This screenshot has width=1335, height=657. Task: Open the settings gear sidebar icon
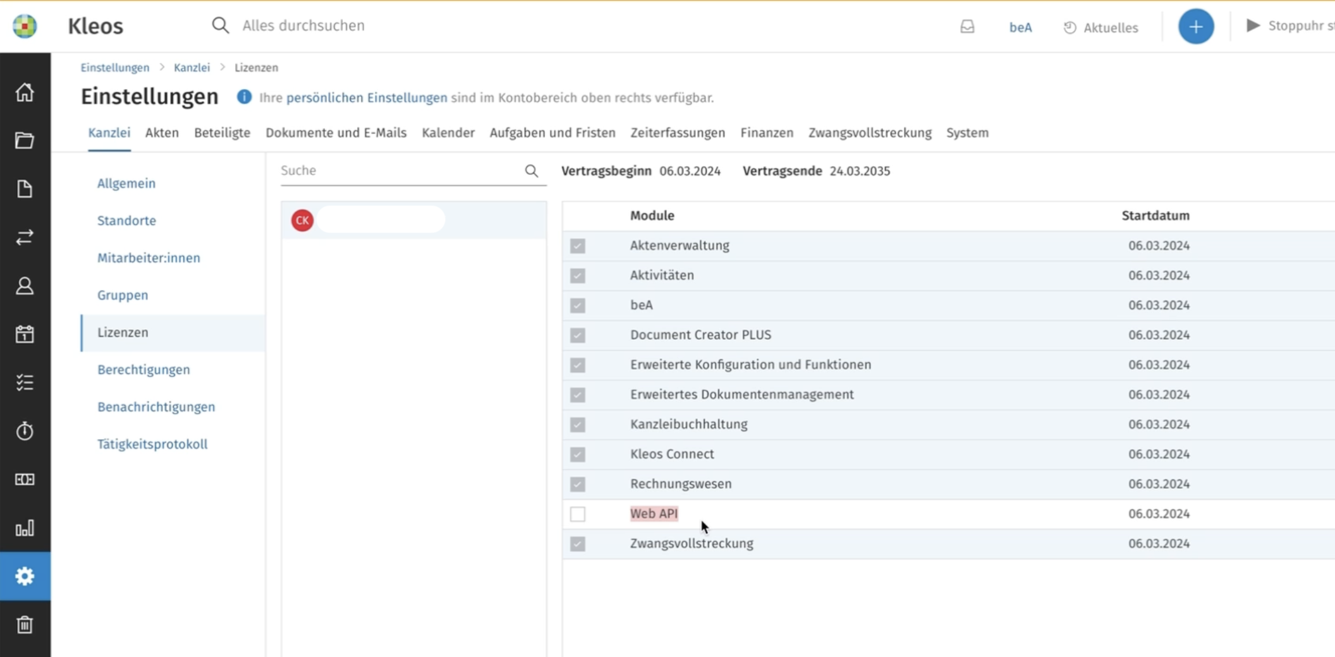pyautogui.click(x=25, y=576)
